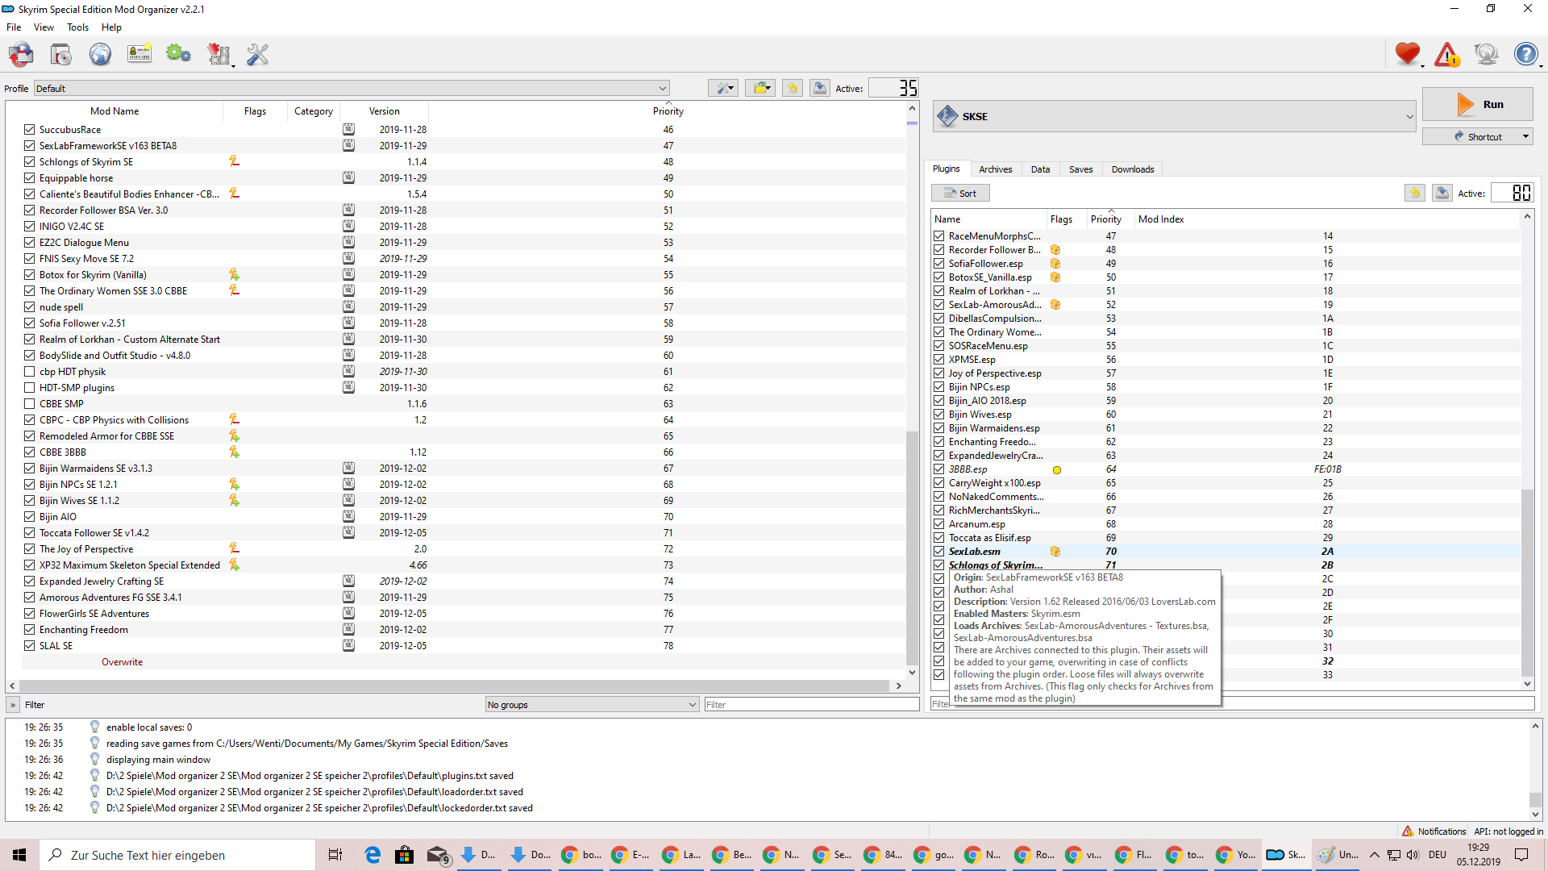The image size is (1548, 871).
Task: Click the volume icon in system tray
Action: point(1413,855)
